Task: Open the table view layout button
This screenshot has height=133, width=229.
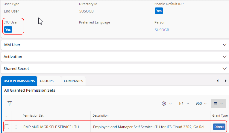Action: click(x=218, y=104)
